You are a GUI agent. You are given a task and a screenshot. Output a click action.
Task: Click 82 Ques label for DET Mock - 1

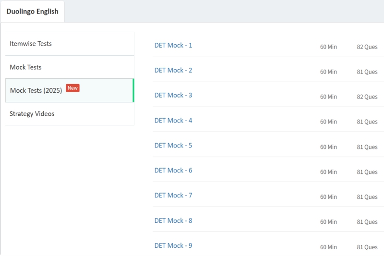367,47
